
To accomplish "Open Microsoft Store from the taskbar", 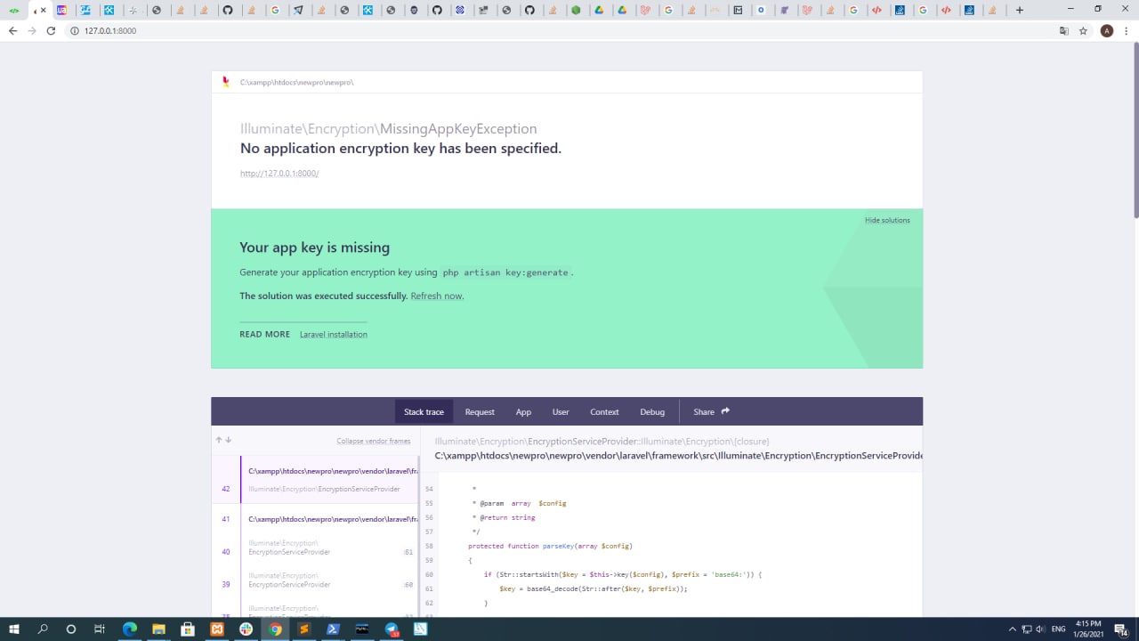I will pyautogui.click(x=188, y=629).
